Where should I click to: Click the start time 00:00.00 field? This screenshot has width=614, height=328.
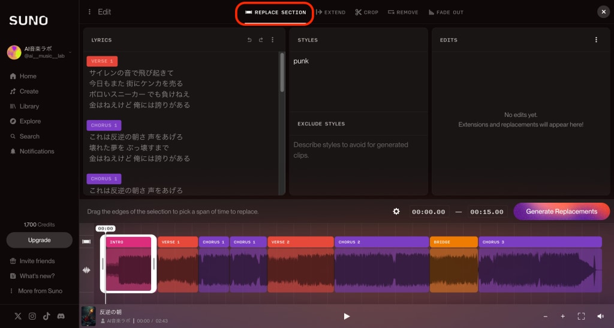click(x=428, y=212)
